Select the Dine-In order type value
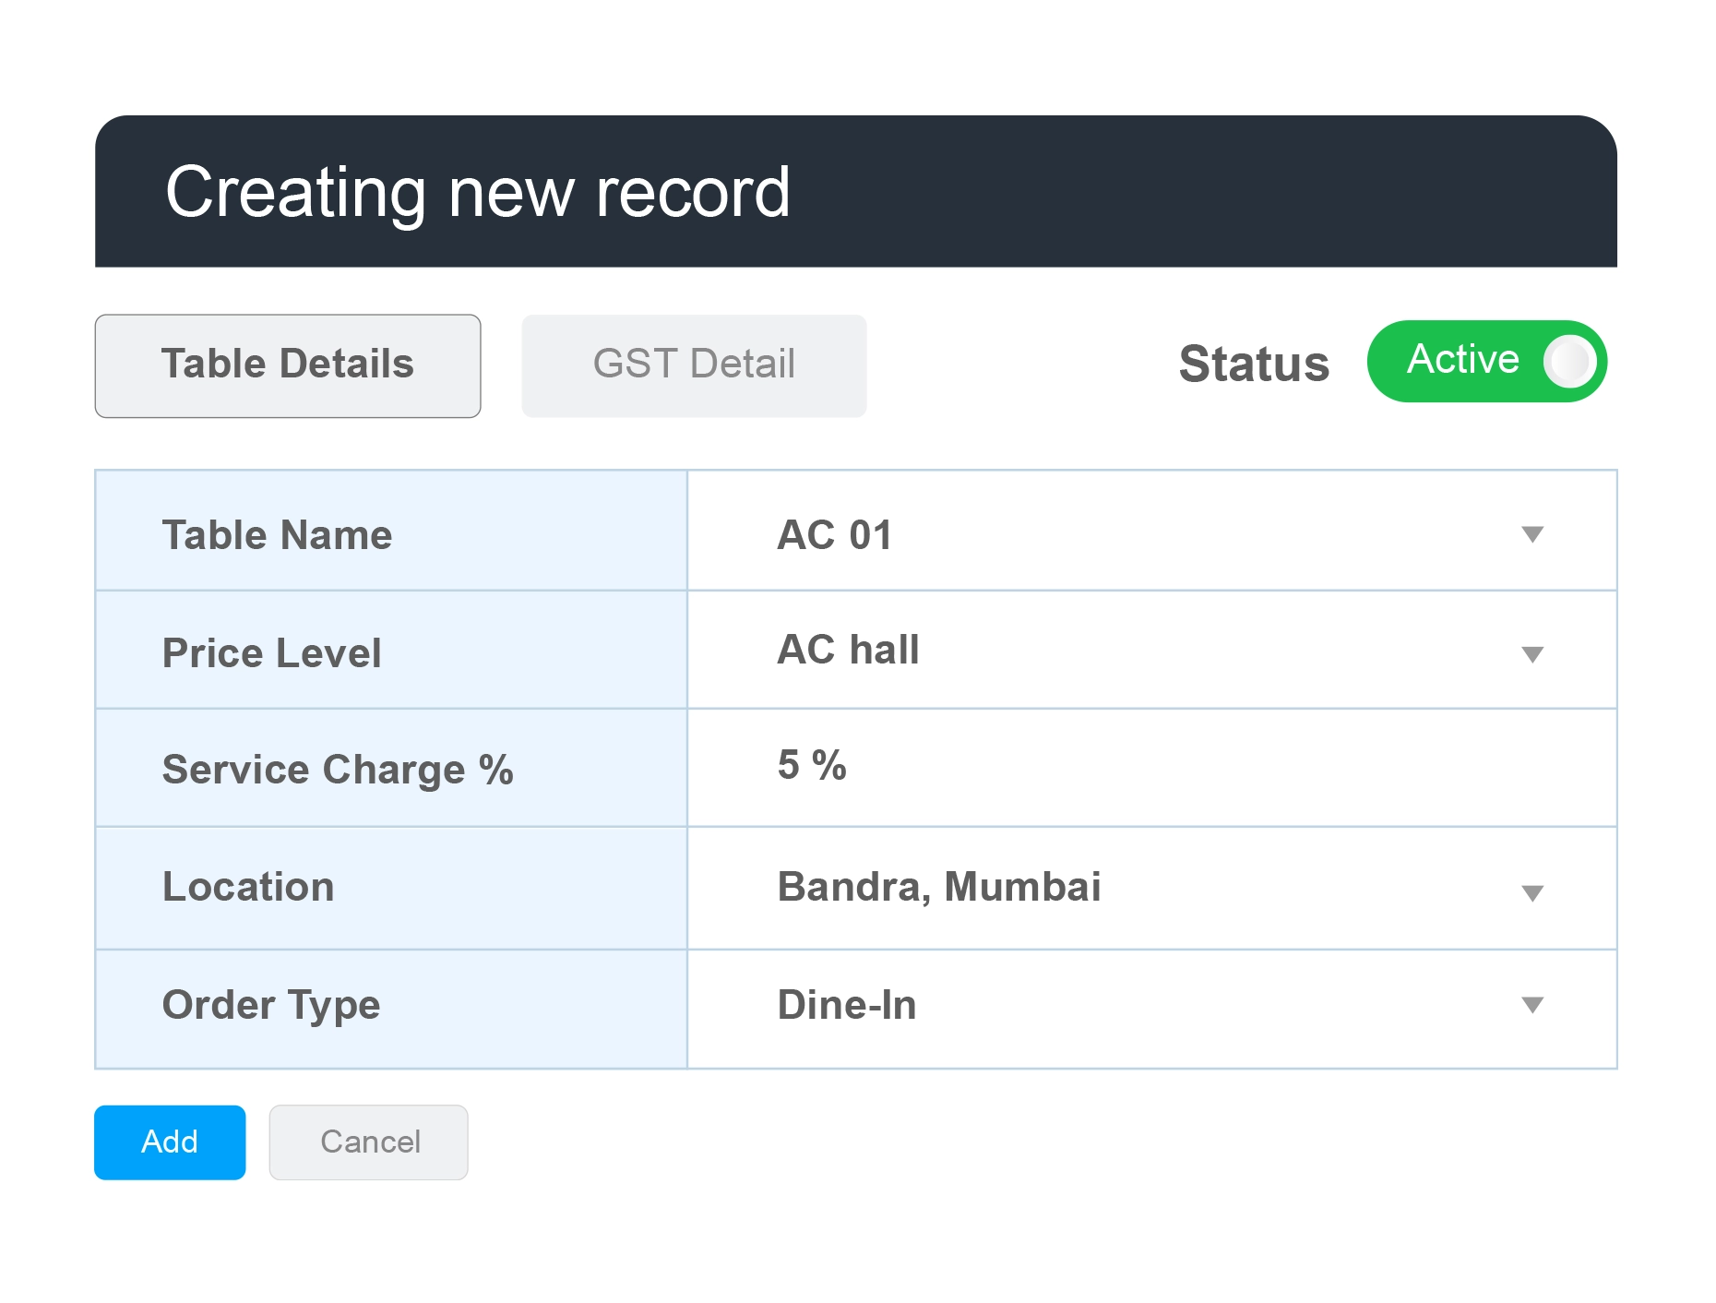 [846, 1005]
